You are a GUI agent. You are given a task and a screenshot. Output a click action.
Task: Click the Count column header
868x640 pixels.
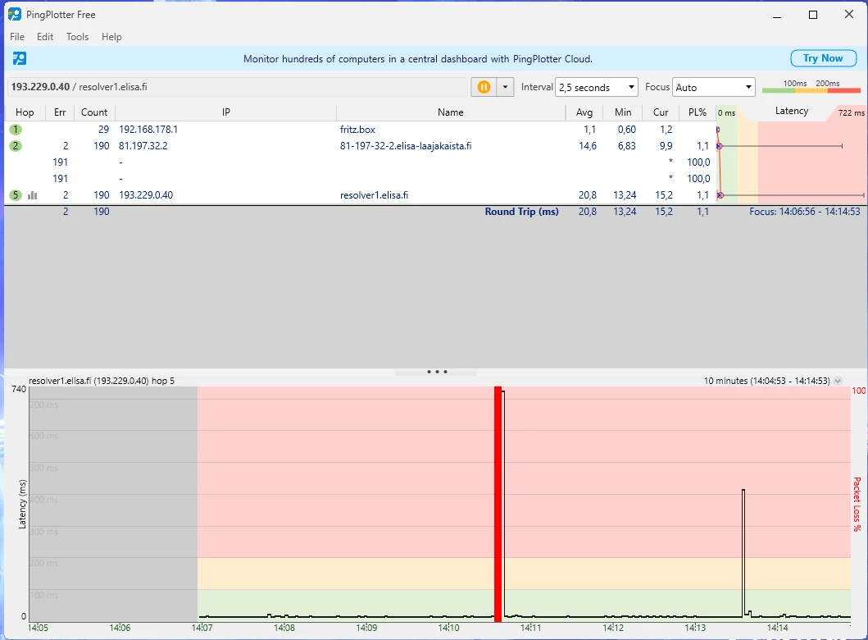(x=94, y=112)
